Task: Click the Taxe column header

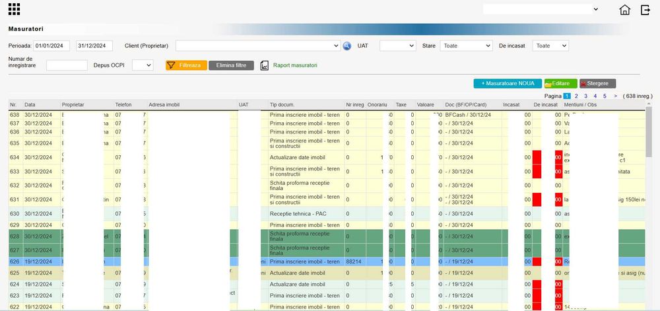Action: 405,104
